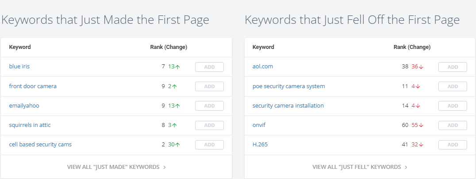Image resolution: width=476 pixels, height=179 pixels.
Task: Open the onvif keyword link
Action: point(259,125)
